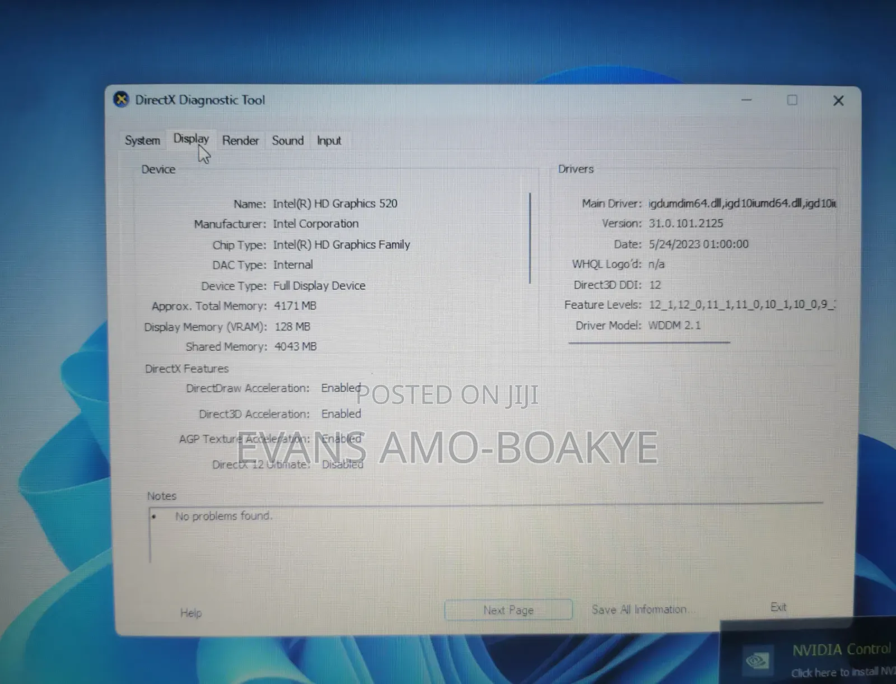The image size is (896, 684).
Task: Minimize the DirectX Diagnostic Tool window
Action: [746, 100]
